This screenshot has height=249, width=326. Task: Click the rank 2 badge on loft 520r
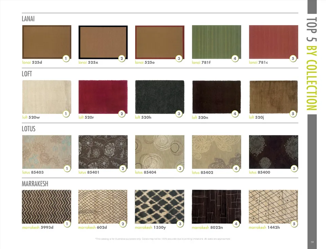122,113
